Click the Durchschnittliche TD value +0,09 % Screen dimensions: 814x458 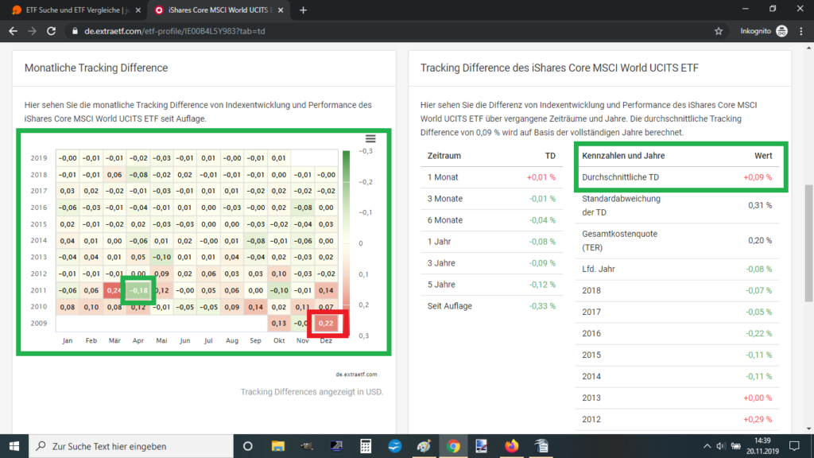pyautogui.click(x=758, y=177)
